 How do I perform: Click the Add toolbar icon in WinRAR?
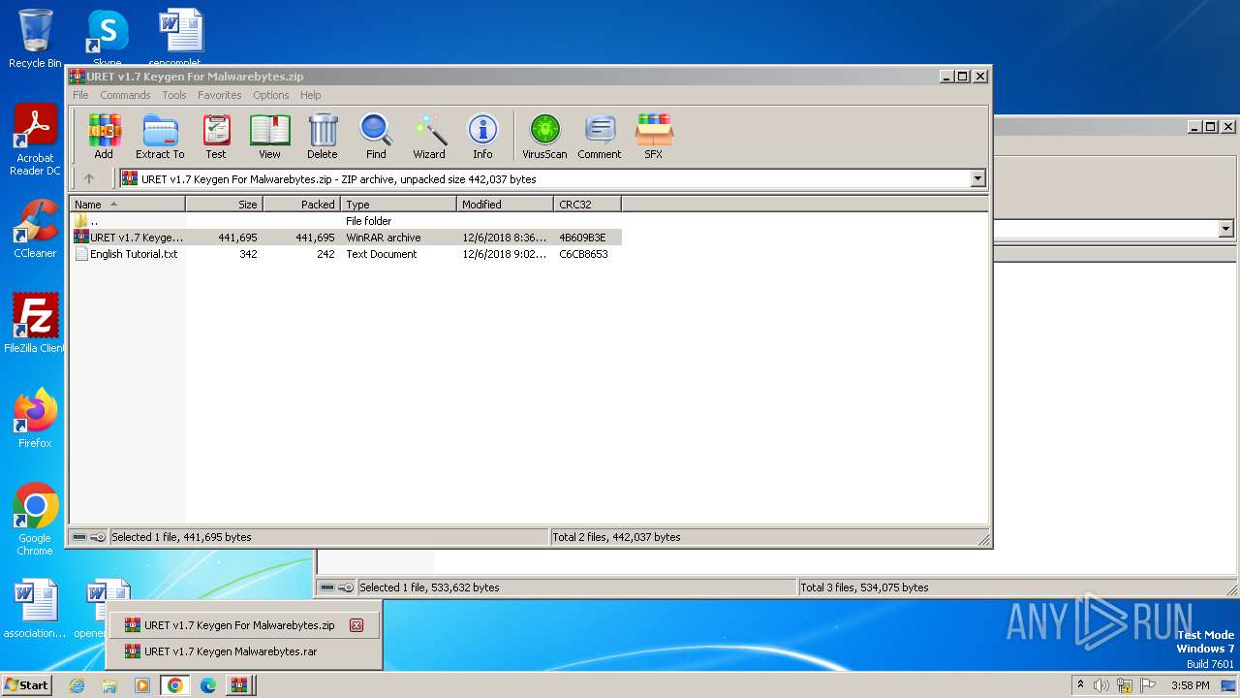pos(104,136)
